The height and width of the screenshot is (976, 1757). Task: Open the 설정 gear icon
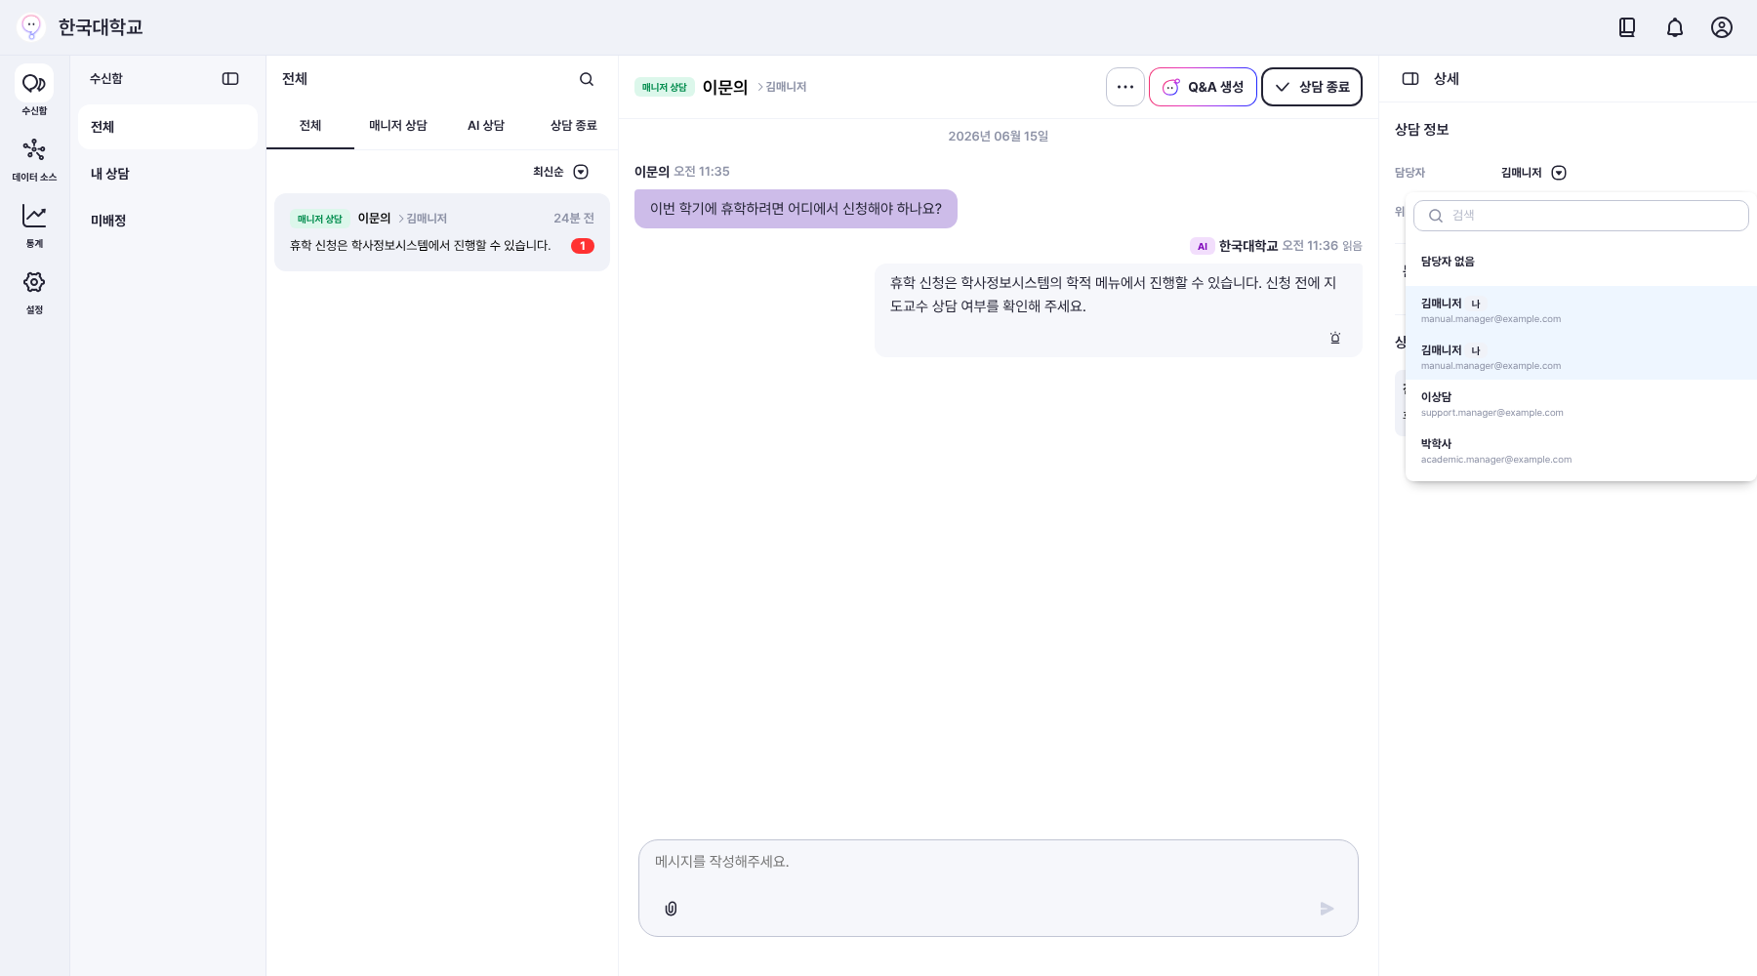(x=34, y=282)
